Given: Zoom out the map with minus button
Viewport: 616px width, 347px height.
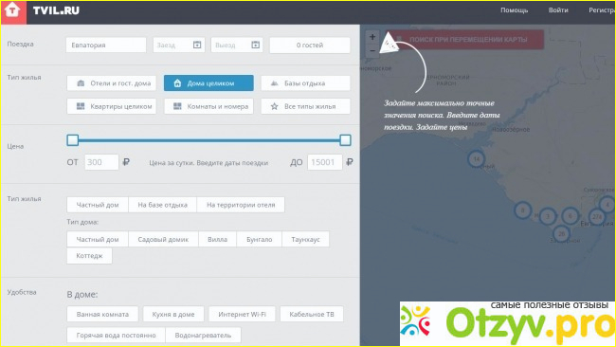Looking at the screenshot, I should pyautogui.click(x=372, y=50).
